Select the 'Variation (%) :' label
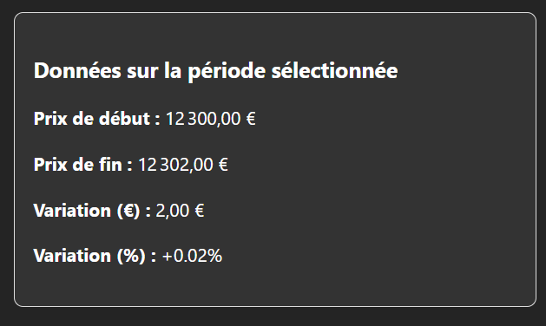Screen dimensions: 546x326 click(x=95, y=256)
